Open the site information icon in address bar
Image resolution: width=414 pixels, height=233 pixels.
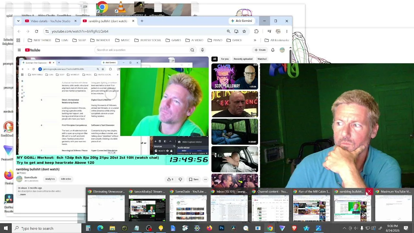[47, 31]
